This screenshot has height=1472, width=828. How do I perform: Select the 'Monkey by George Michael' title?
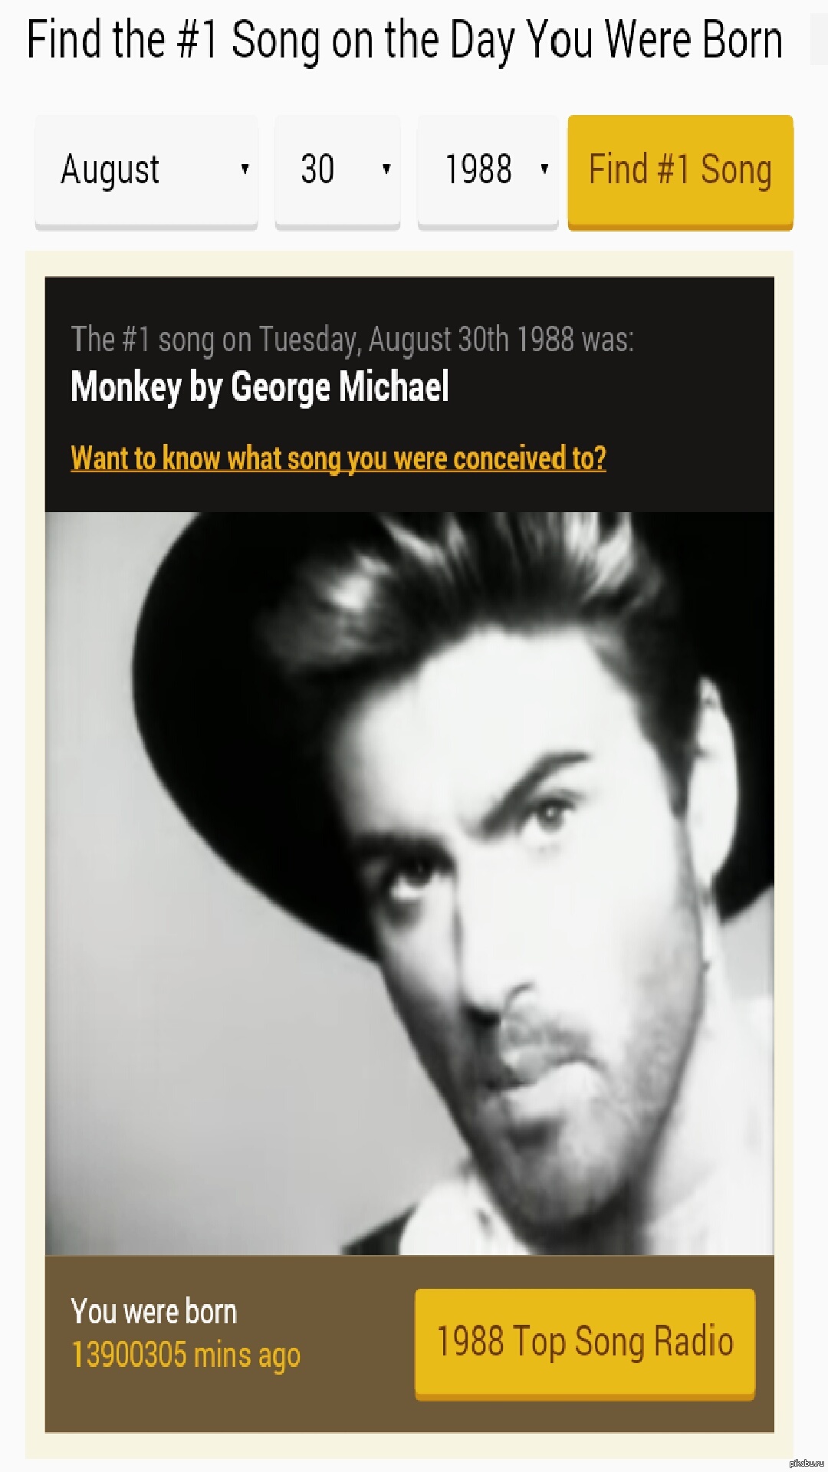(x=259, y=386)
